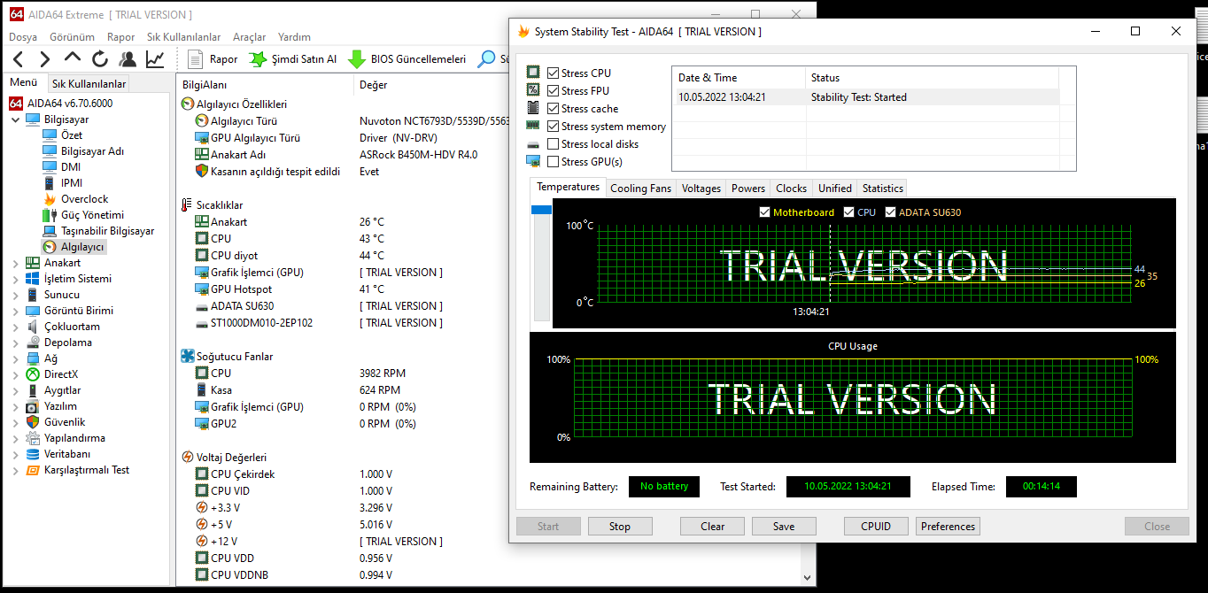Screen dimensions: 1208x593
Task: Click the Soğutucu Fanlar fan icon
Action: pyautogui.click(x=188, y=356)
